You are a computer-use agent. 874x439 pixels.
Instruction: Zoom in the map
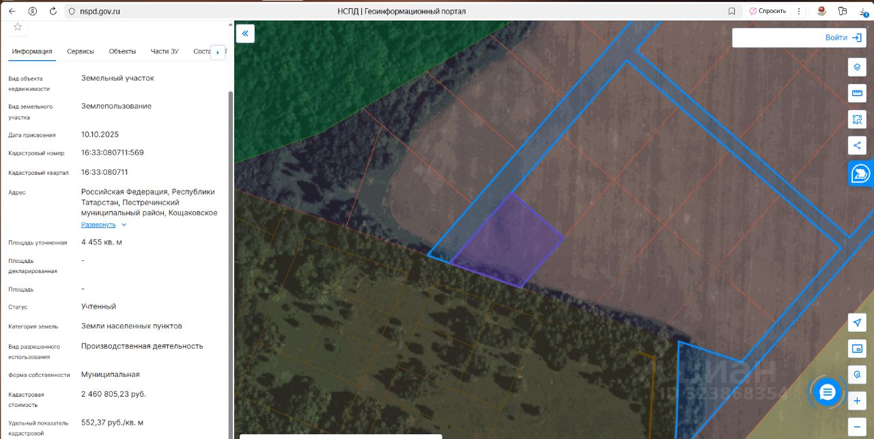[x=857, y=401]
